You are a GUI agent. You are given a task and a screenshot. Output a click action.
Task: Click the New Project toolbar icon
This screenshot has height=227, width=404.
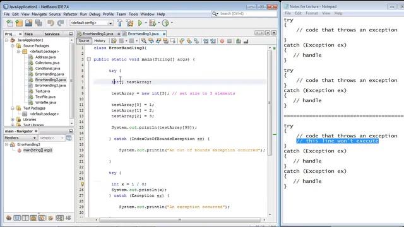[19, 23]
